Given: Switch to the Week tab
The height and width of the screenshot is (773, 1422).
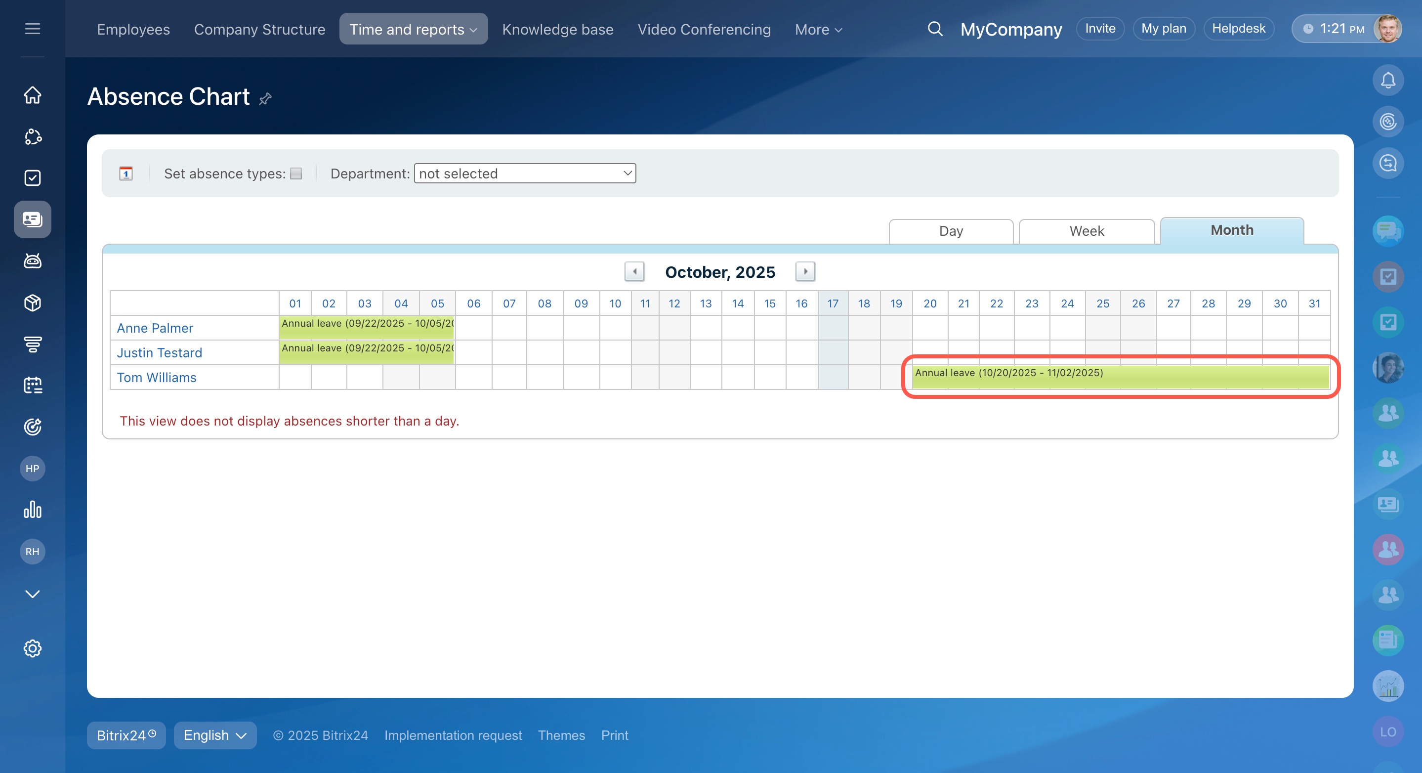Looking at the screenshot, I should [x=1087, y=231].
